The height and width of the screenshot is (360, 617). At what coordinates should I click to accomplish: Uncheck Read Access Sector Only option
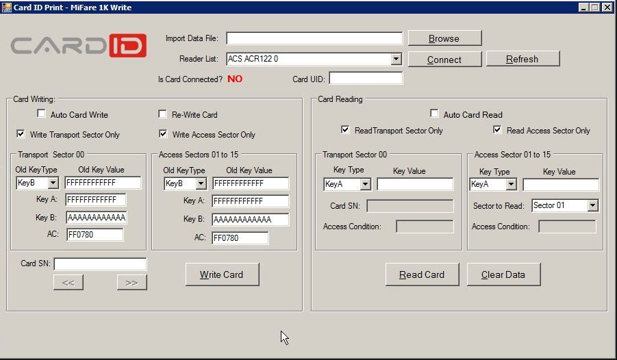[498, 130]
